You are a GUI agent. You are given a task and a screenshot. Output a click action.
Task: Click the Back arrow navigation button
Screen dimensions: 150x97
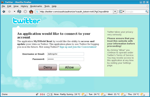[4, 12]
